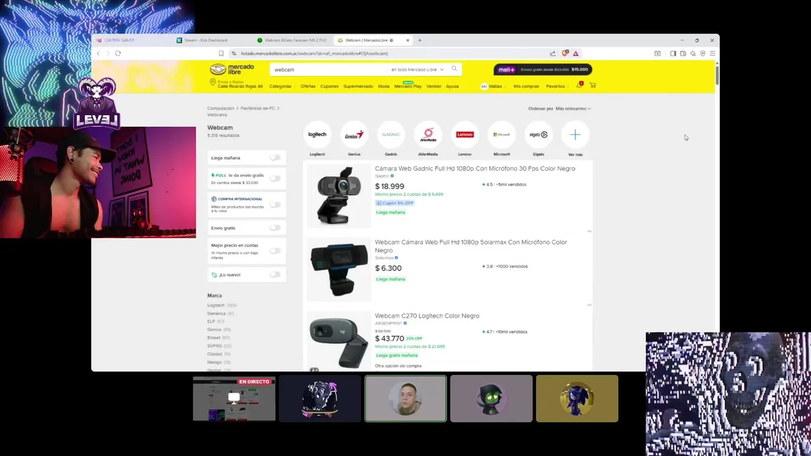Select the EN DIRECTO screen-share thumbnail
Viewport: 811px width, 456px height.
(x=234, y=398)
